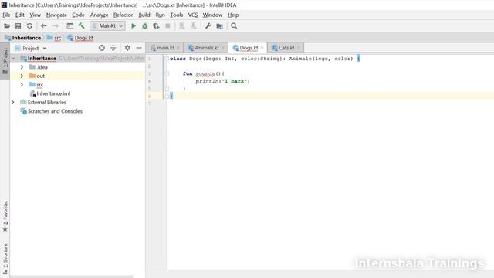The image size is (494, 278).
Task: Close the main.kt tab
Action: [x=178, y=48]
